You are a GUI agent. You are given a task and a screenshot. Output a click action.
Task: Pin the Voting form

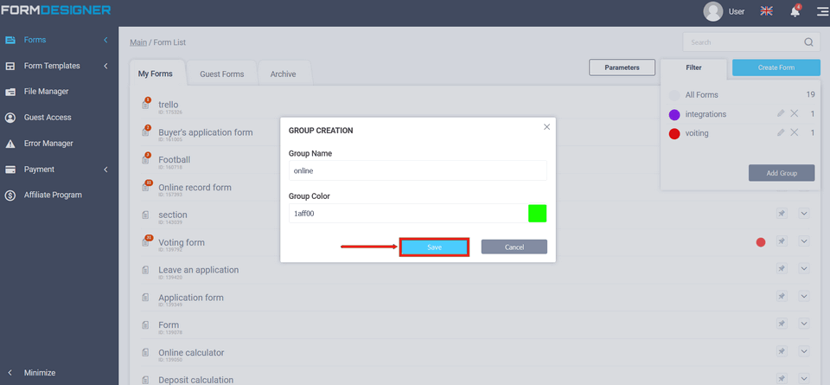pos(782,241)
